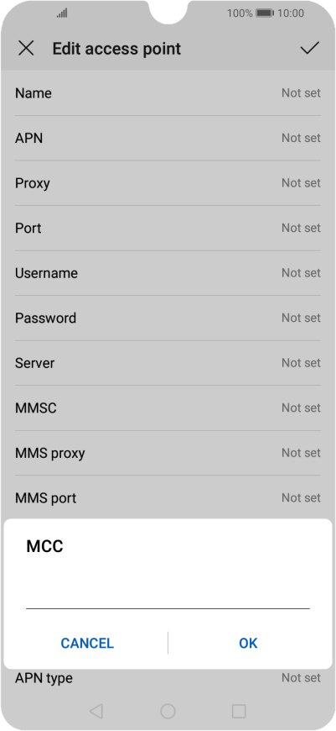Image resolution: width=336 pixels, height=731 pixels.
Task: Select the Port setting row
Action: [x=168, y=228]
